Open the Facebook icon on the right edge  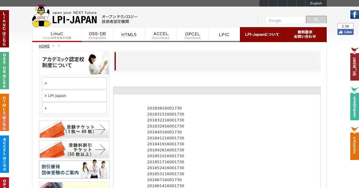click(355, 14)
